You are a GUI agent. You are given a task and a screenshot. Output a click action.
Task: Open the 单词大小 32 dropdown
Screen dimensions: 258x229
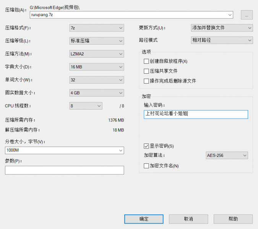(x=97, y=80)
